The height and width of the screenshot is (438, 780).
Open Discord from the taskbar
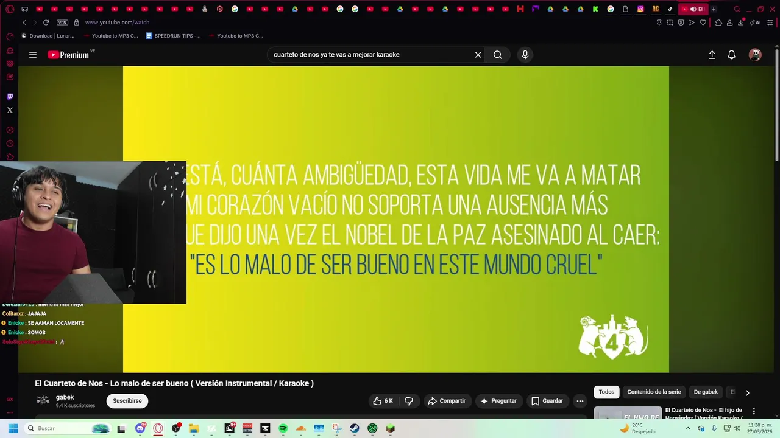point(140,428)
